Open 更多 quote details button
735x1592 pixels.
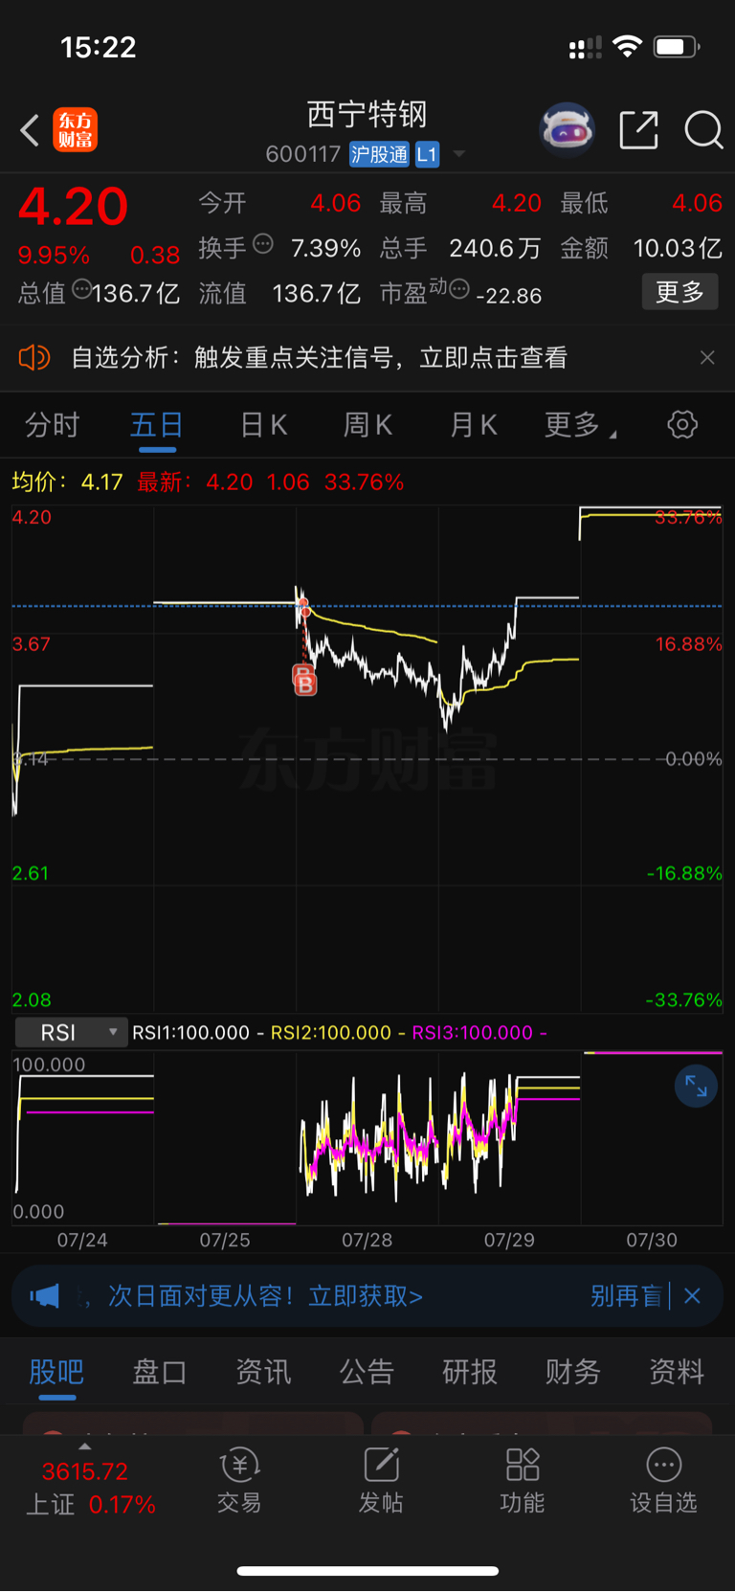tap(679, 292)
